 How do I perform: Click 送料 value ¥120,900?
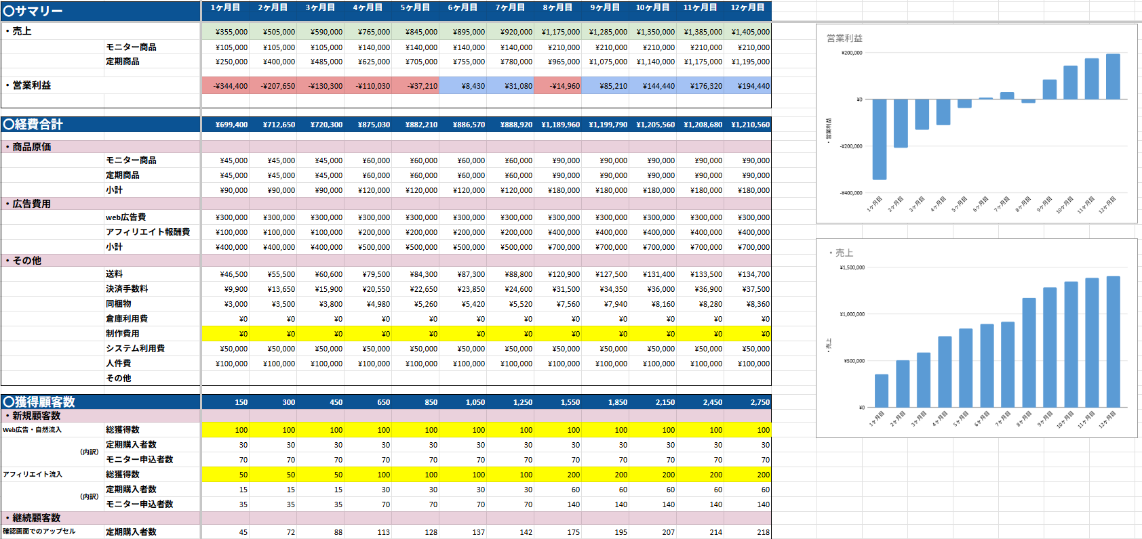(x=557, y=274)
